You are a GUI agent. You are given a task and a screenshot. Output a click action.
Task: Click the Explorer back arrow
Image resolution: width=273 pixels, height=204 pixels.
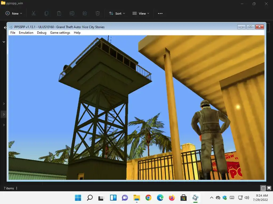click(x=5, y=27)
